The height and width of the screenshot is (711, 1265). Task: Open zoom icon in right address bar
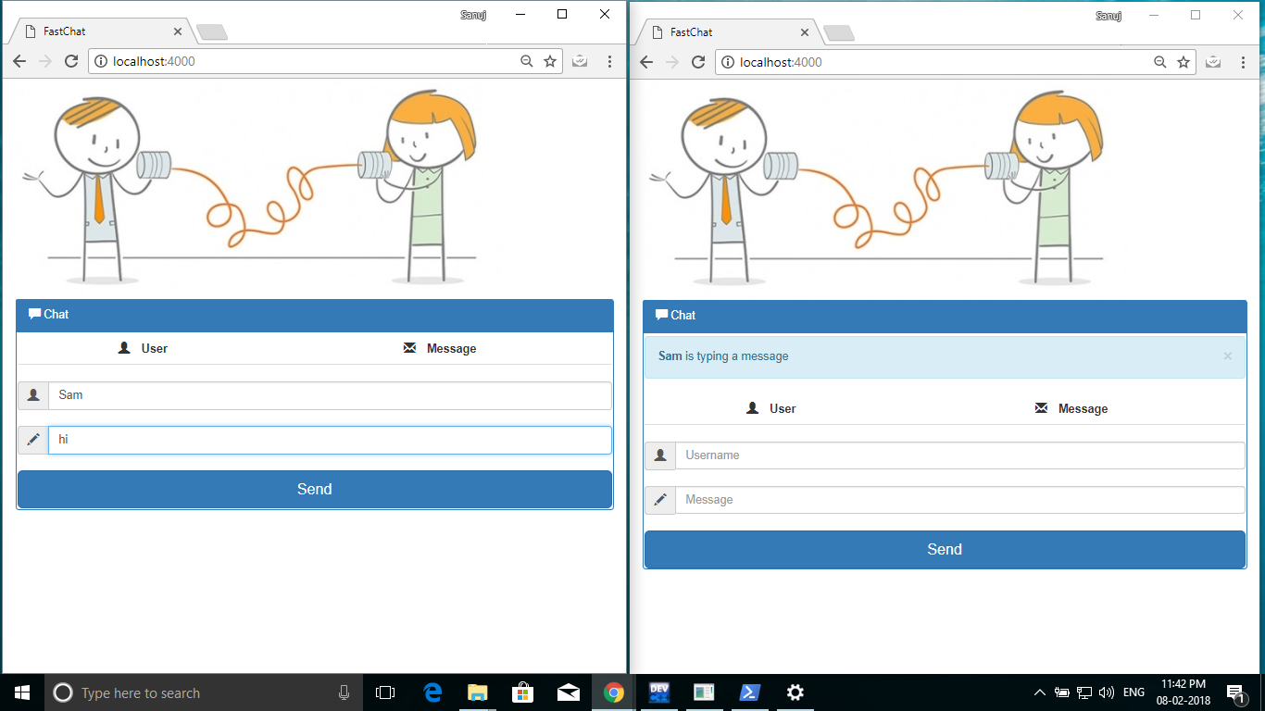1159,62
